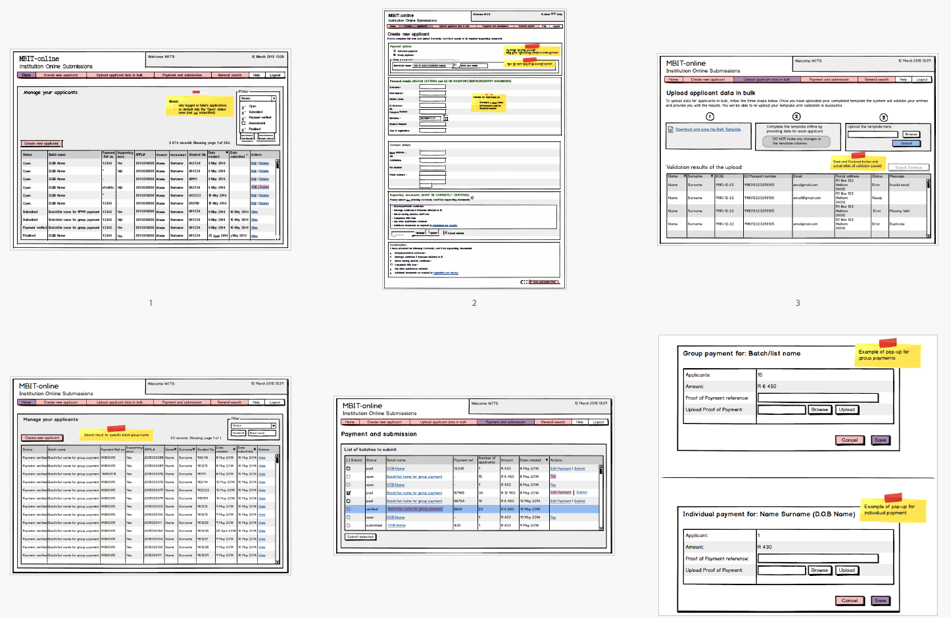Viewport: 951px width, 618px height.
Task: Click the Surname sort icon in validation results
Action: (711, 176)
